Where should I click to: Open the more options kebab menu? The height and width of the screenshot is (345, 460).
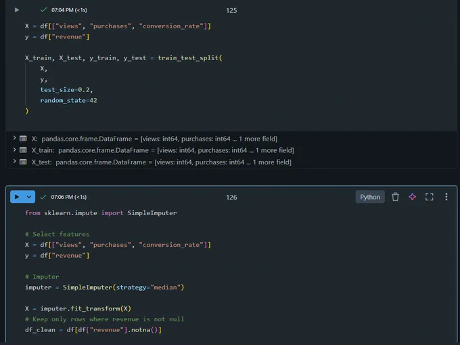[x=446, y=197]
